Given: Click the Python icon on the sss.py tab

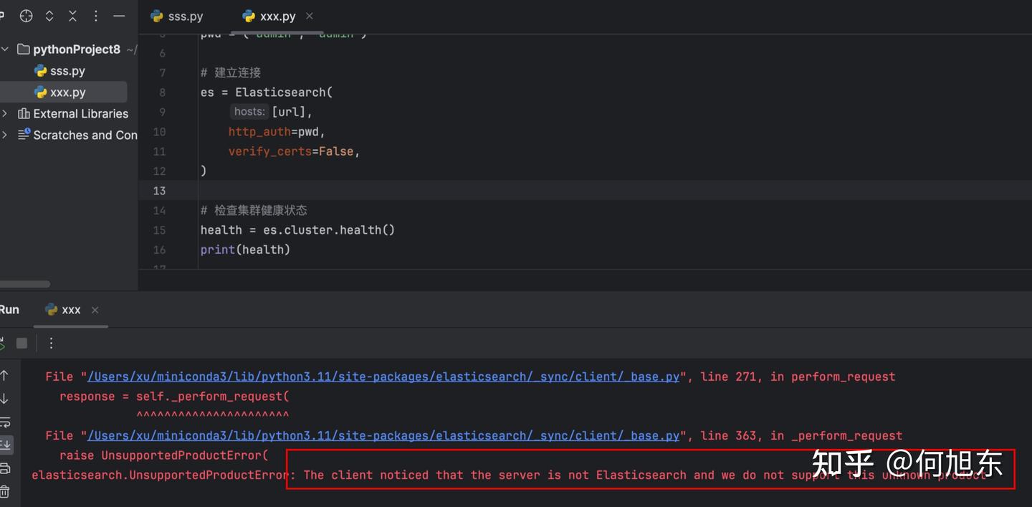Looking at the screenshot, I should point(157,16).
